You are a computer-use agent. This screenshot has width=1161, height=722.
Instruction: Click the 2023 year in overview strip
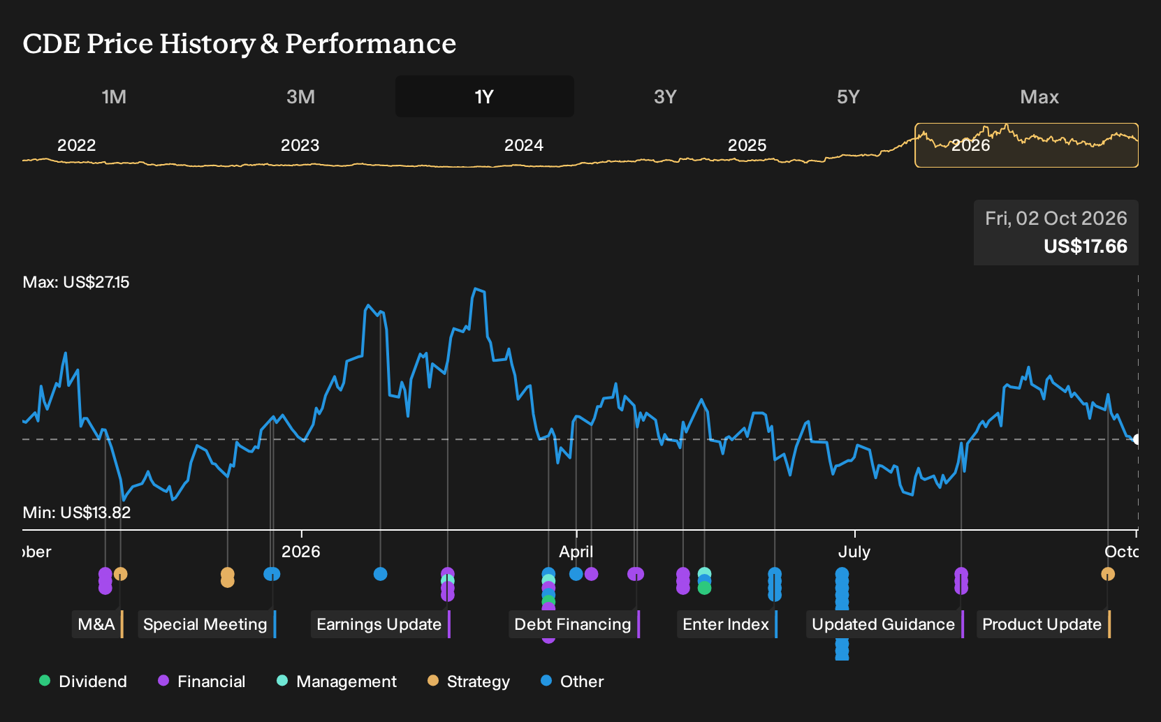point(300,145)
